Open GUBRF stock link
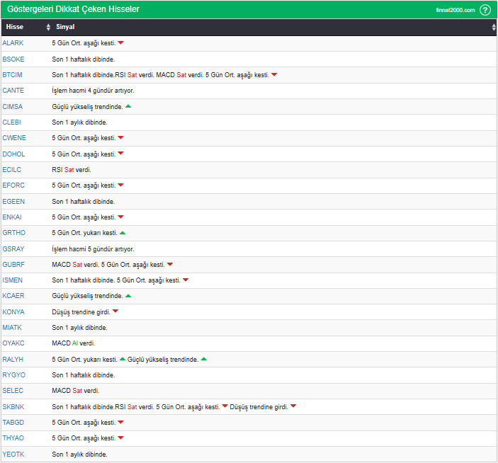Viewport: 498px width, 463px height. [x=13, y=265]
